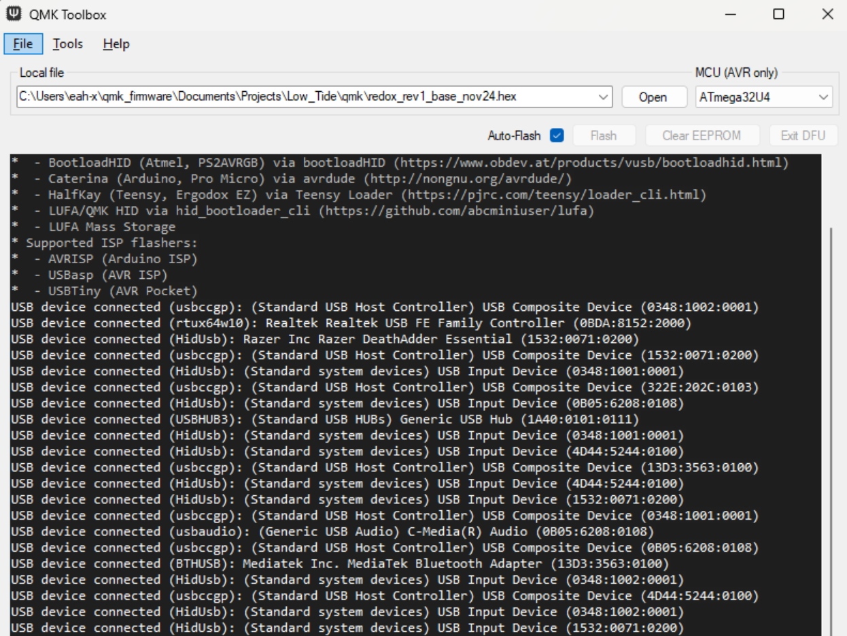Expand the Local file path dropdown arrow
The height and width of the screenshot is (636, 847).
click(x=602, y=97)
